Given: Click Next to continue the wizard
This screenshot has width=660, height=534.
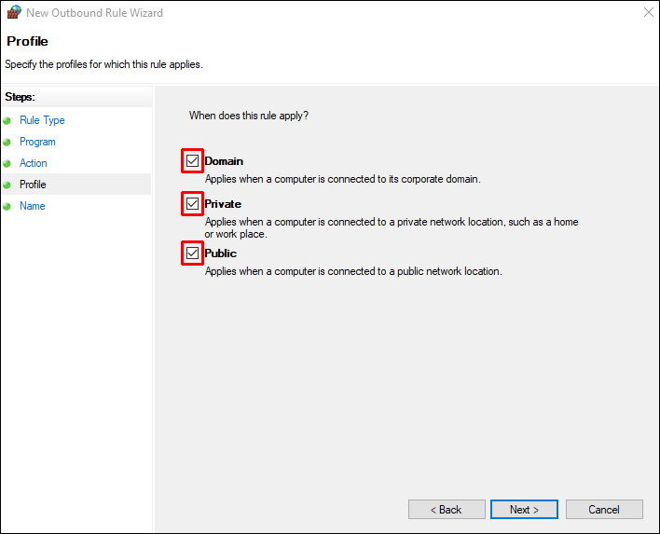Looking at the screenshot, I should [524, 510].
